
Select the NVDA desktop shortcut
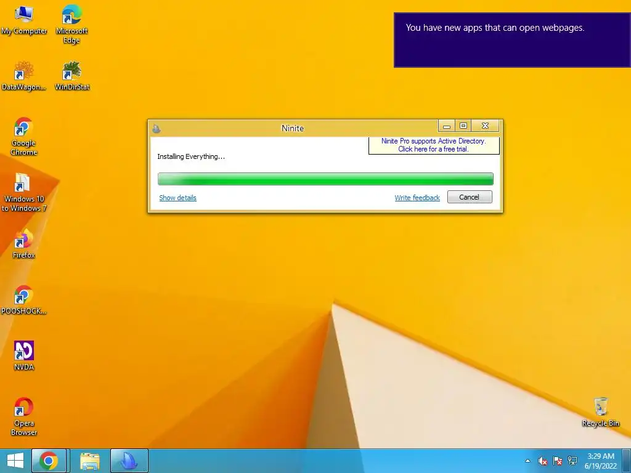[24, 356]
